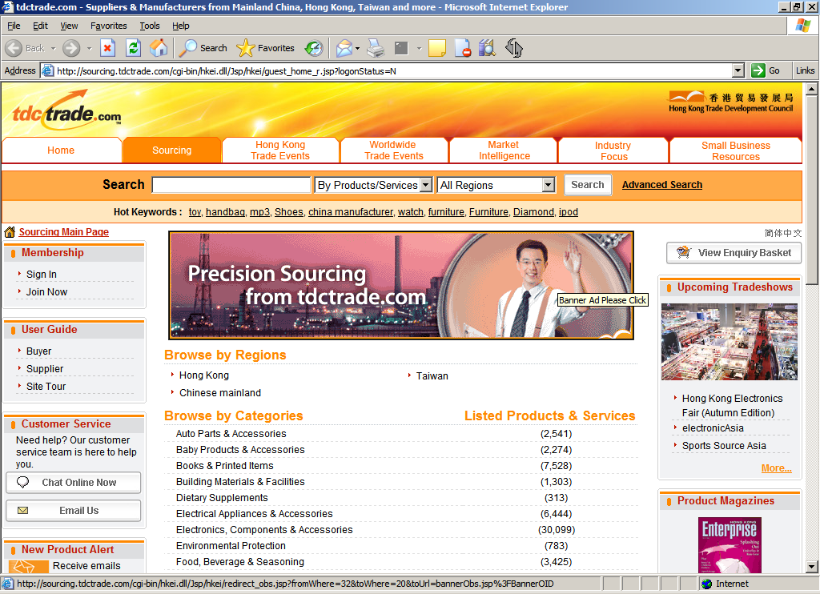
Task: Click the Join Now link
Action: click(x=47, y=291)
